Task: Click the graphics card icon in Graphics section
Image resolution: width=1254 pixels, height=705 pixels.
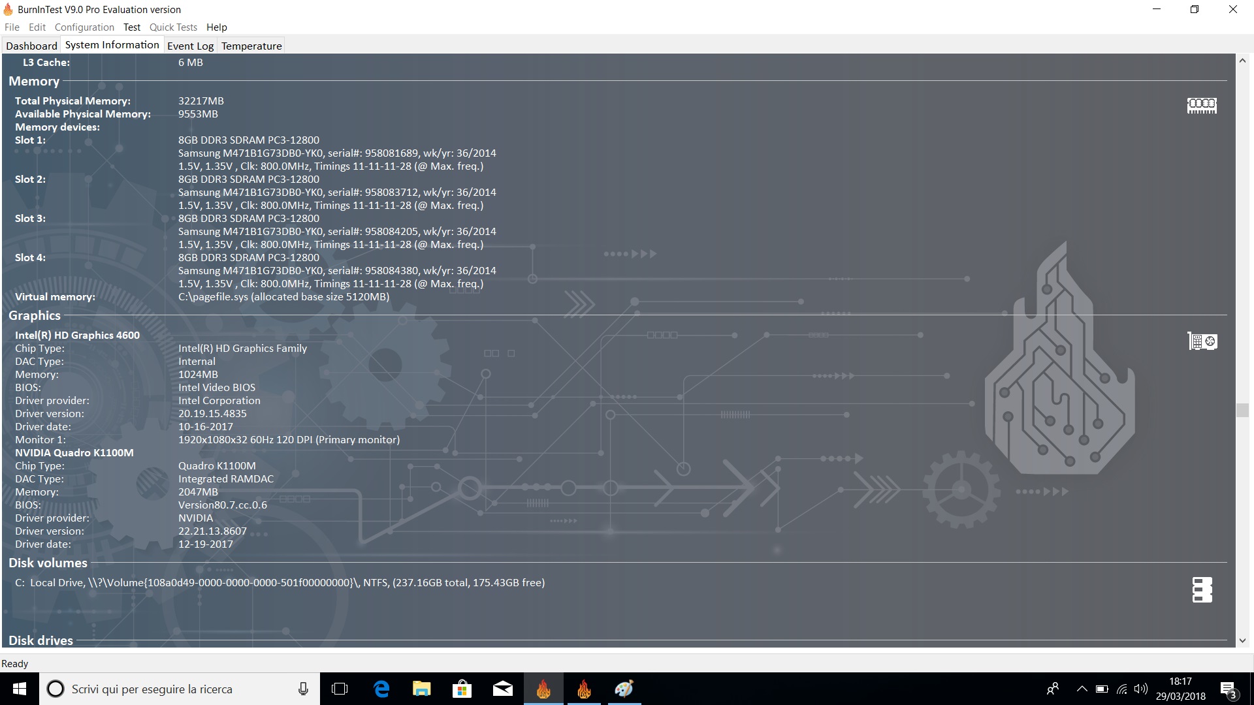Action: pos(1202,341)
